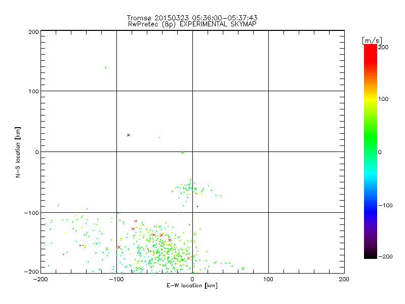Click the blue dot just below -90 km

tap(197, 206)
